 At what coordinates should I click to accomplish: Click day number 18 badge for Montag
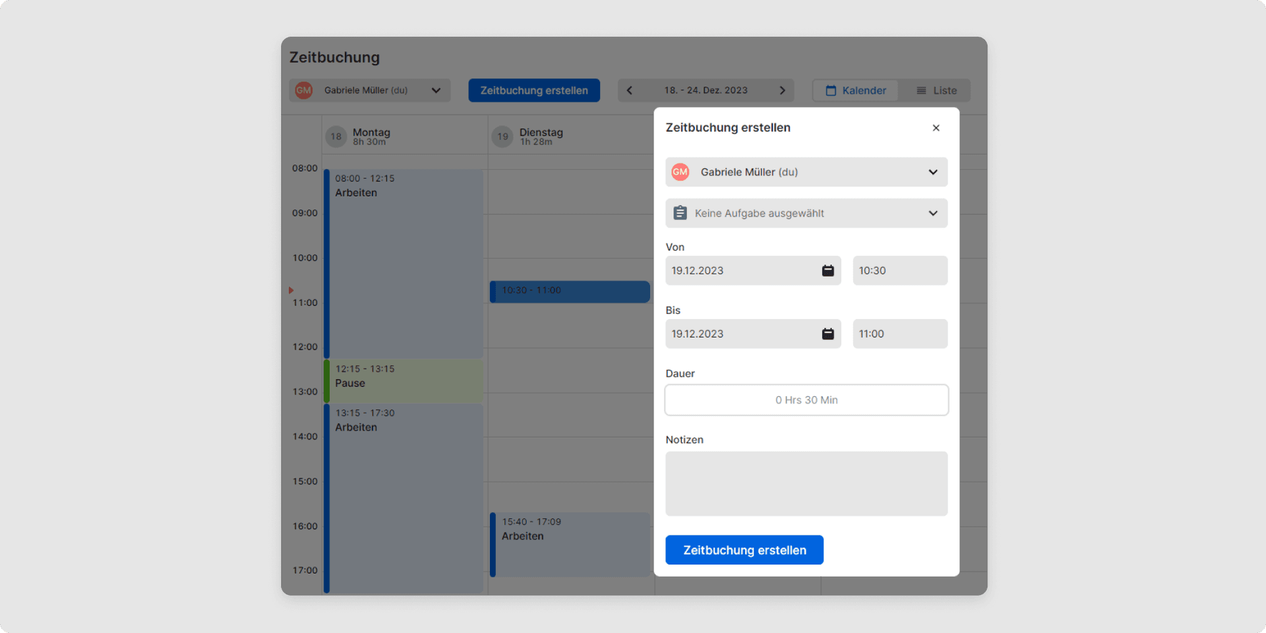coord(336,136)
